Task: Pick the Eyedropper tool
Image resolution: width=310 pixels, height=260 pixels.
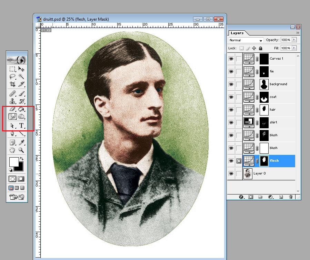Action: pyautogui.click(x=21, y=142)
